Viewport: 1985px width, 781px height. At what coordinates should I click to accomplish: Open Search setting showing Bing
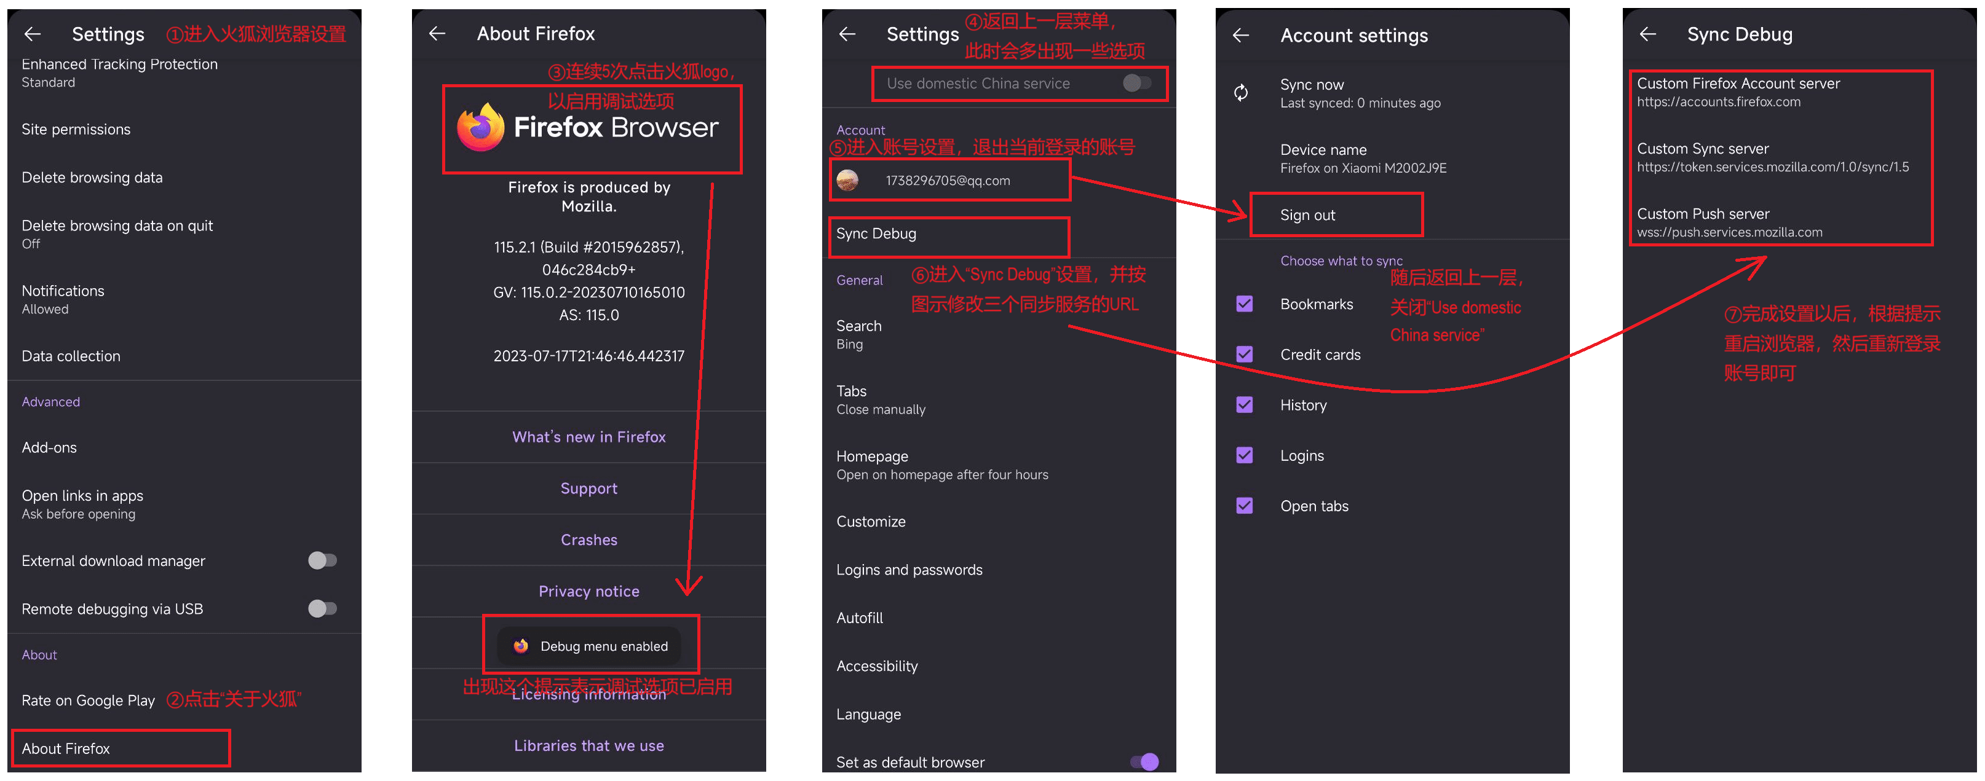[x=999, y=334]
